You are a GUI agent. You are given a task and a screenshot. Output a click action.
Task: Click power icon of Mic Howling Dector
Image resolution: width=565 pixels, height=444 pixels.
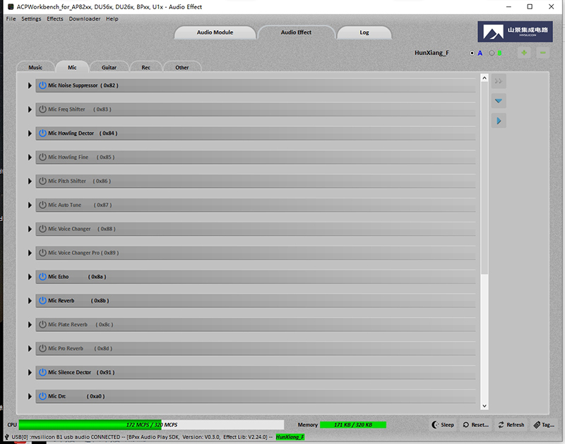(x=42, y=133)
